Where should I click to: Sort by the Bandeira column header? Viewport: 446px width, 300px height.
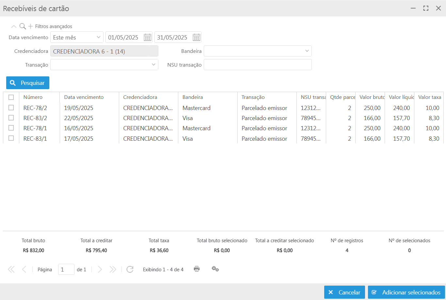[193, 97]
